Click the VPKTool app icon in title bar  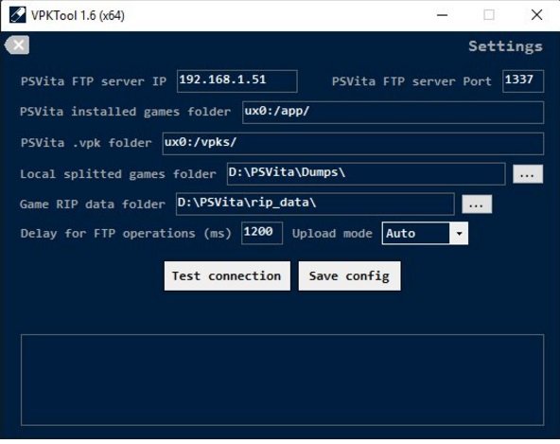coord(17,15)
